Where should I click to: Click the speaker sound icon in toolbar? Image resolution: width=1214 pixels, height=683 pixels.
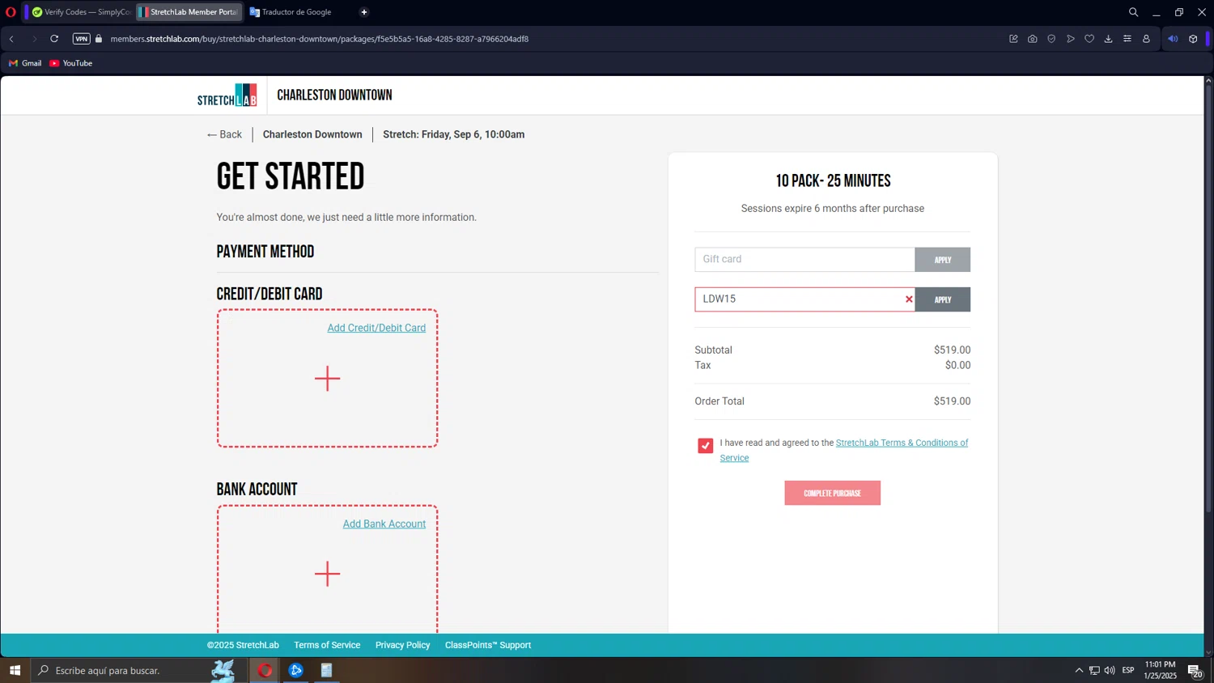[1173, 39]
